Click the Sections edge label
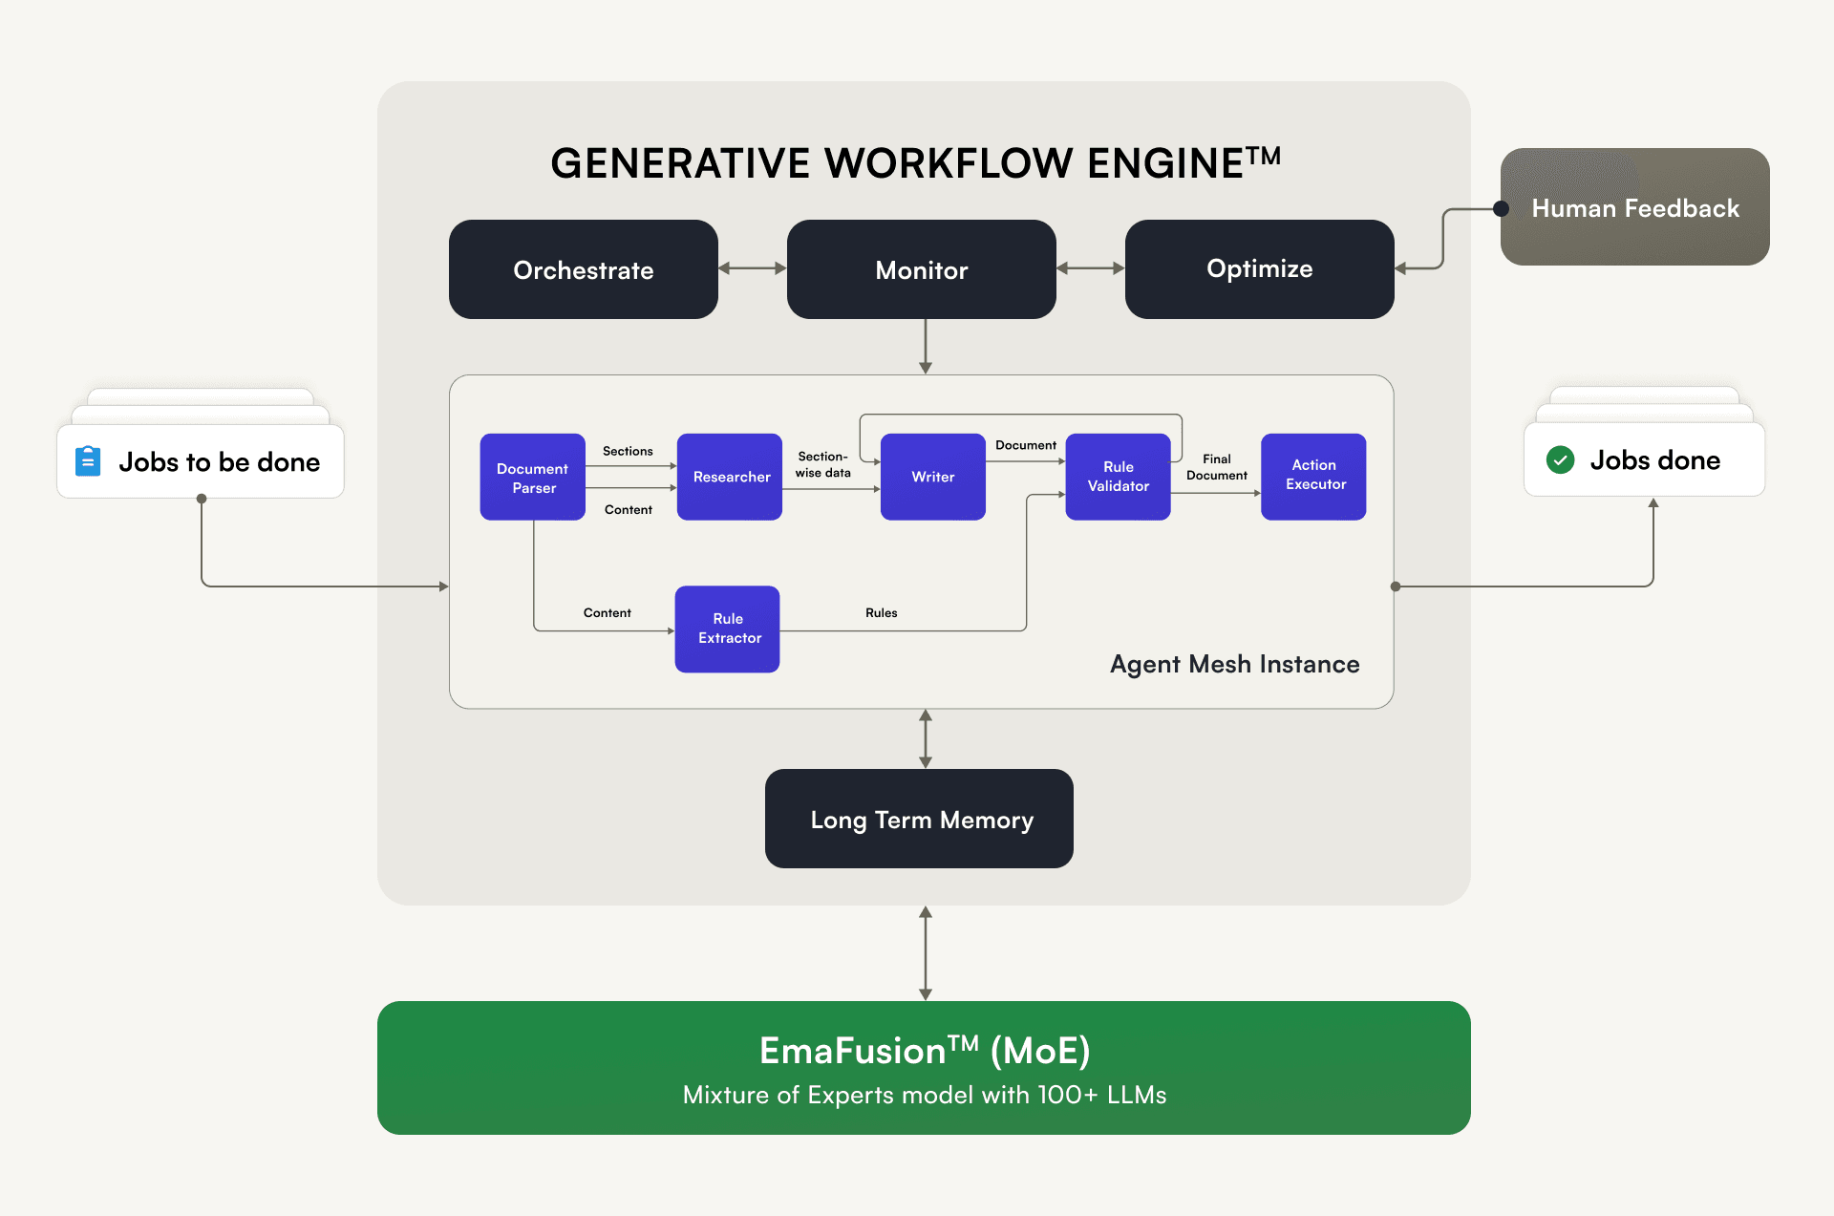The image size is (1834, 1216). (628, 451)
